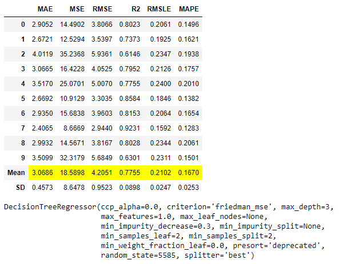Select MSE value 32.3179
This screenshot has height=264, width=339.
[x=72, y=158]
